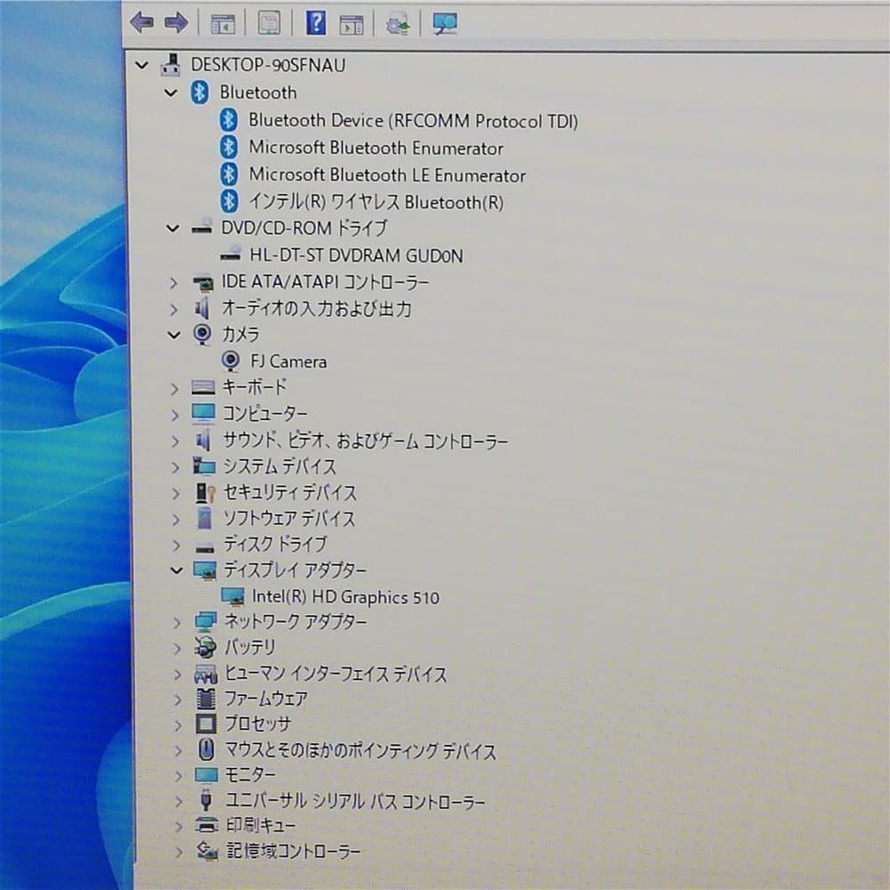Expand the IDE ATA/ATAPI コントローラー category
The width and height of the screenshot is (890, 890).
click(x=174, y=283)
